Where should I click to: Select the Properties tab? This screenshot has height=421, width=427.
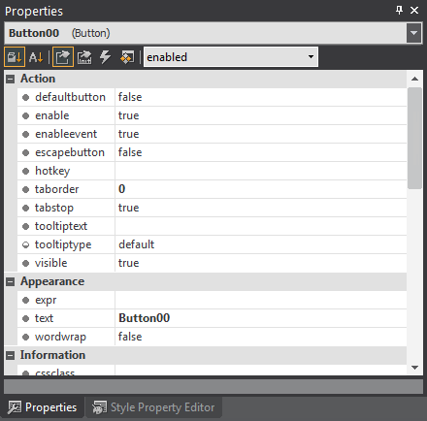pyautogui.click(x=43, y=407)
